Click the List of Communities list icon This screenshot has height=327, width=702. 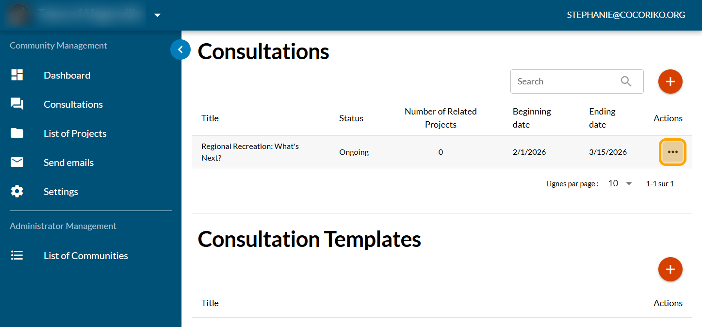[x=17, y=256]
